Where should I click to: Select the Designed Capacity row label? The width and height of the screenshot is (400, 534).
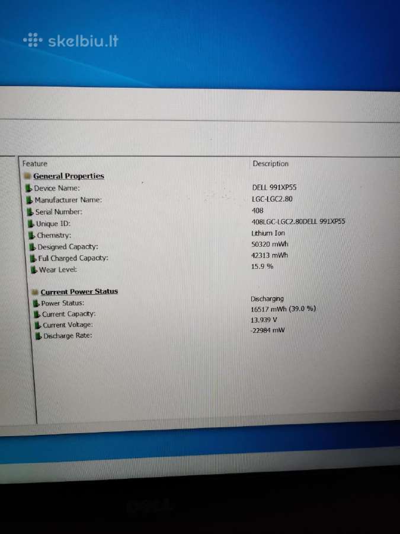point(68,247)
